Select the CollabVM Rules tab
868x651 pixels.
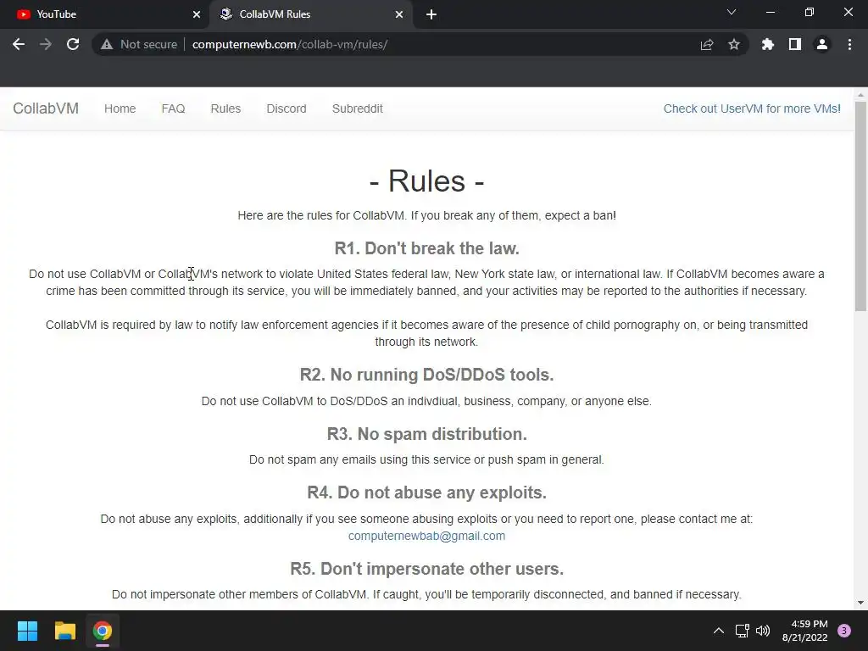(310, 14)
